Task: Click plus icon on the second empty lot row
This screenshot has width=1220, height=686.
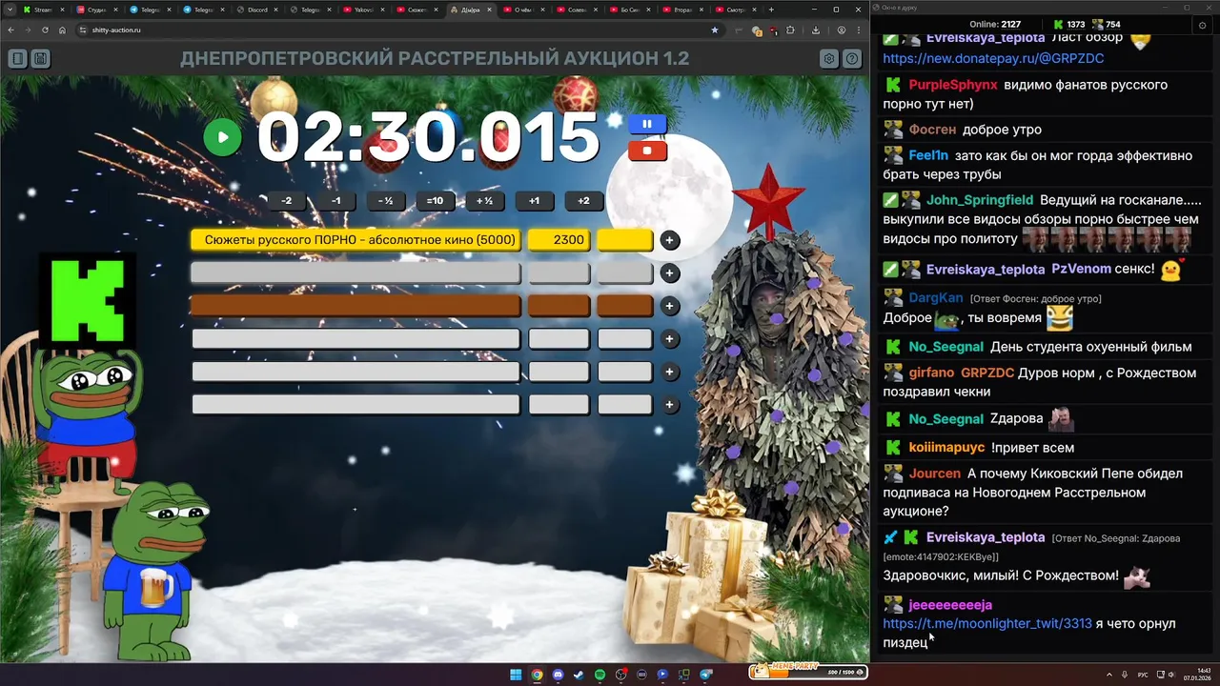Action: click(x=670, y=273)
